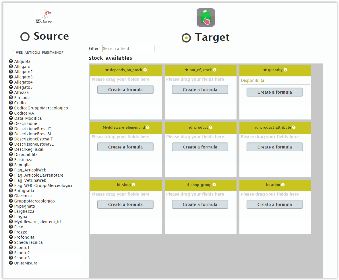
Task: Click Create a formula under id_shop
Action: click(125, 204)
